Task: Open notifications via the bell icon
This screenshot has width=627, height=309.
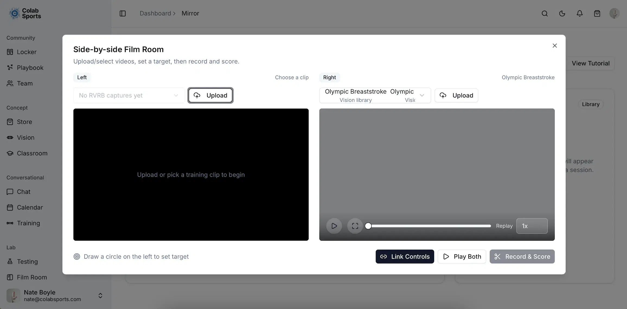Action: [580, 13]
